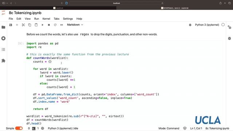Click the localhost address bar
The image size is (233, 131).
pyautogui.click(x=116, y=3)
